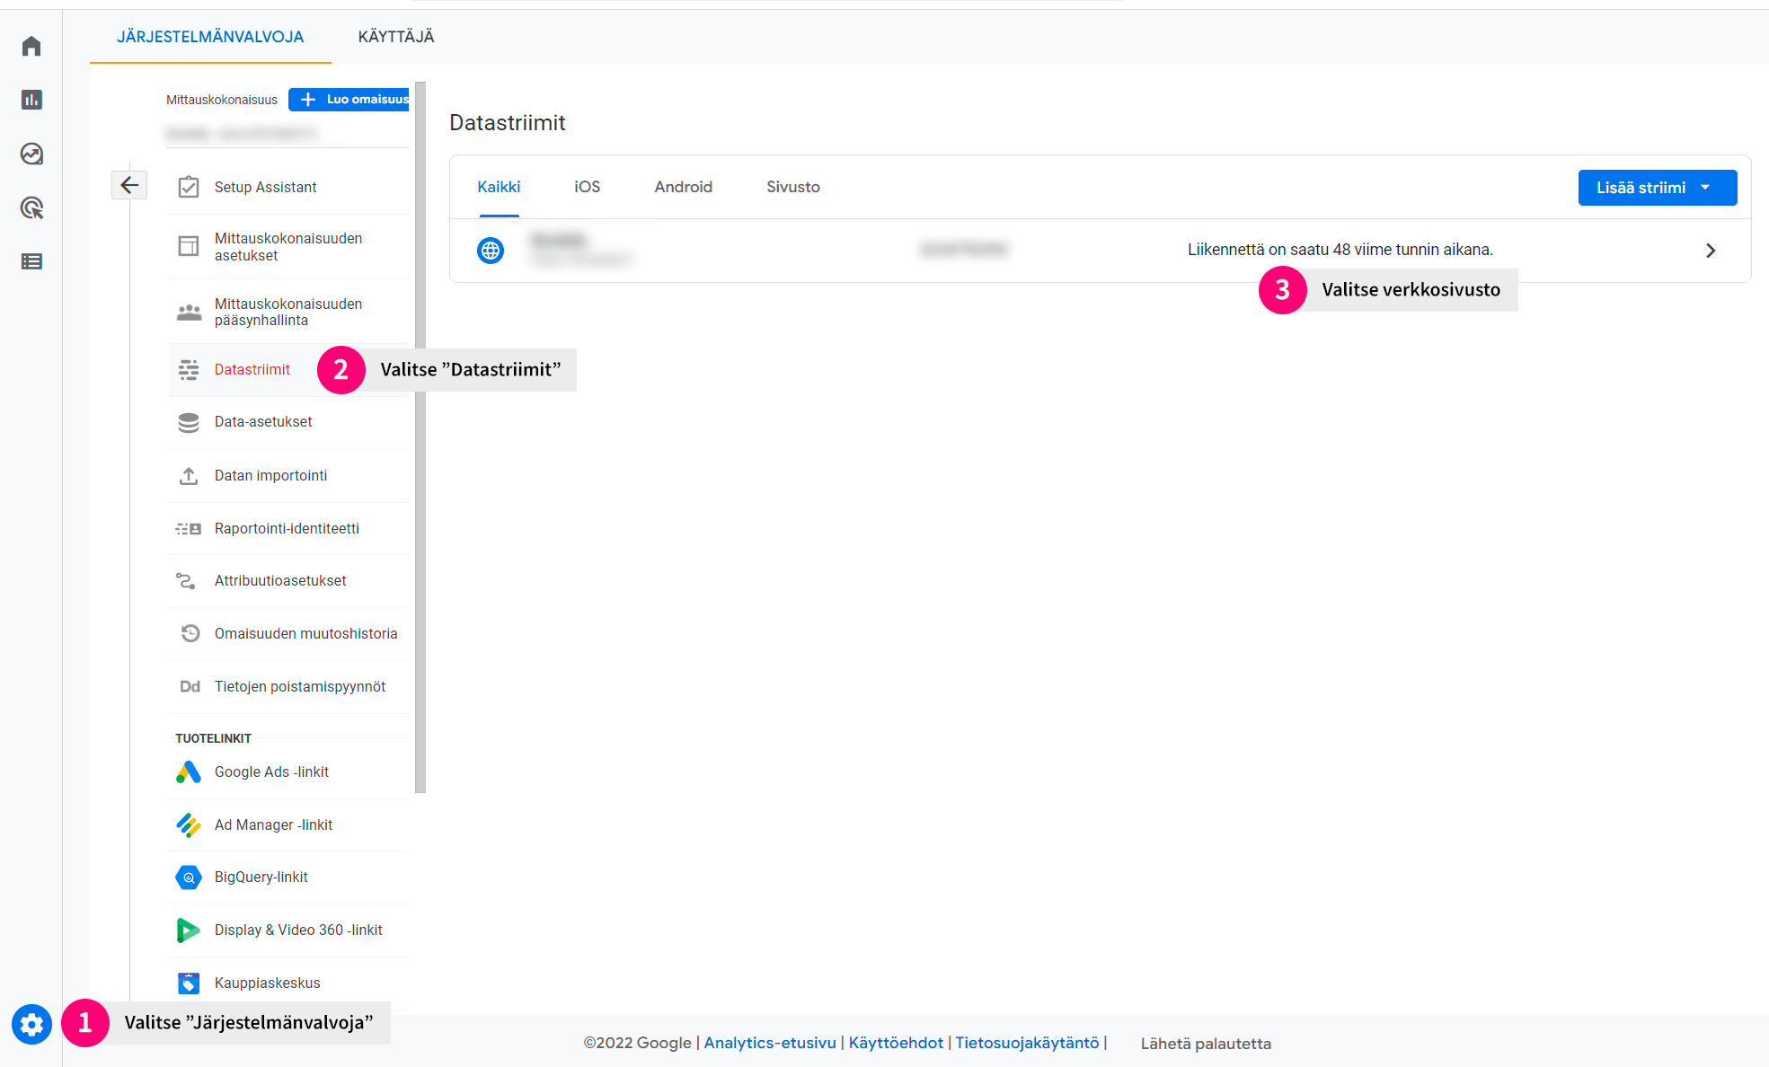
Task: Click the Setup Assistant checkbox icon
Action: click(x=189, y=187)
